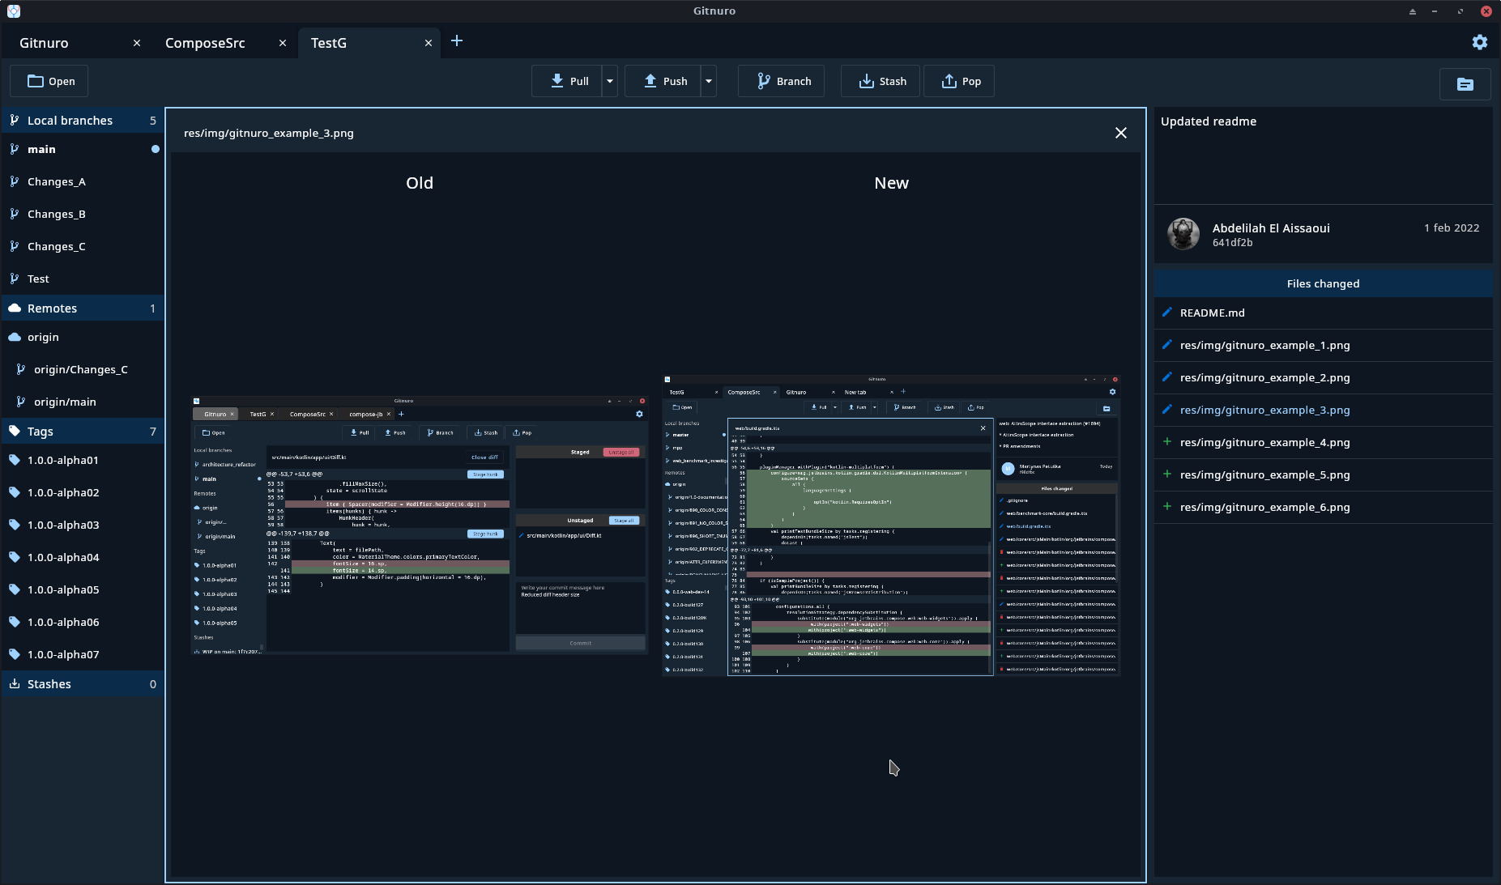The image size is (1501, 885).
Task: Stash current changes
Action: [881, 81]
